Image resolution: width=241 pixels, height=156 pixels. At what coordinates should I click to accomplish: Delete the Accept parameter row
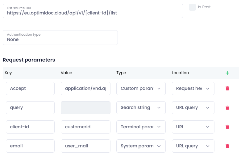[x=227, y=88]
